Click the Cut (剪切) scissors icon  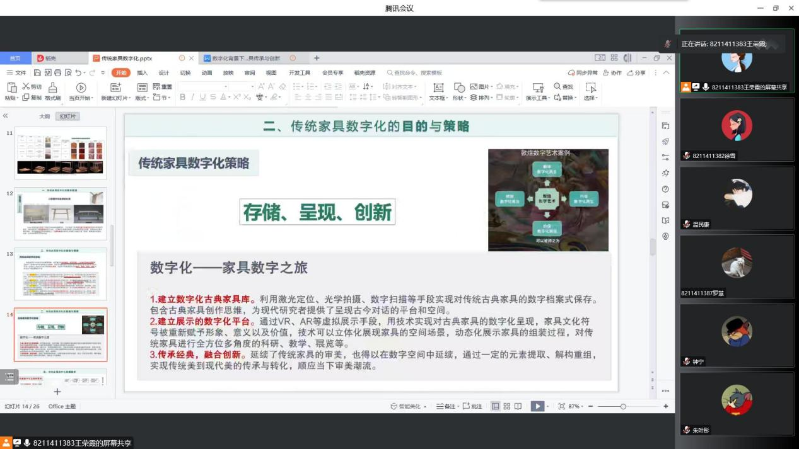26,87
